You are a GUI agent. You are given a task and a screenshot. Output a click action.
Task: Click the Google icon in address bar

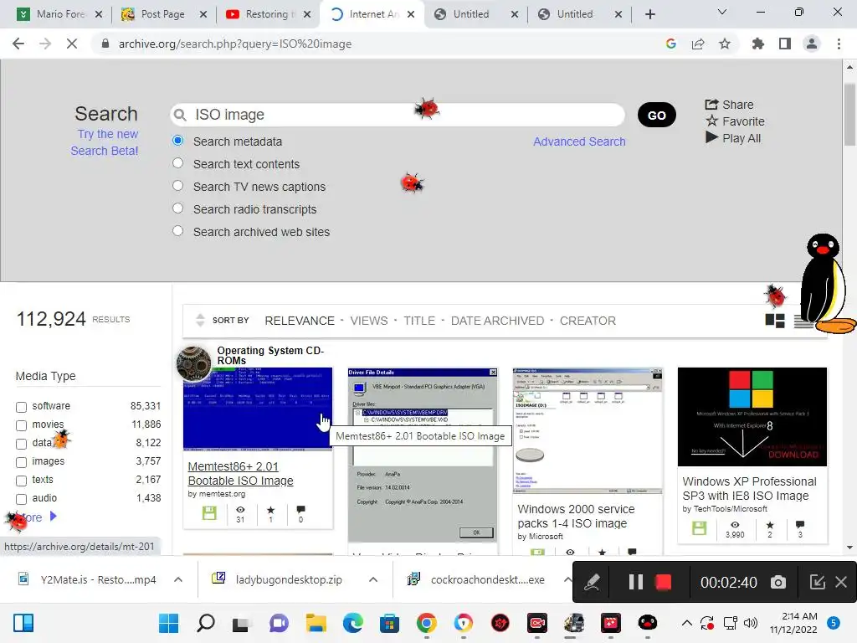[x=671, y=44]
